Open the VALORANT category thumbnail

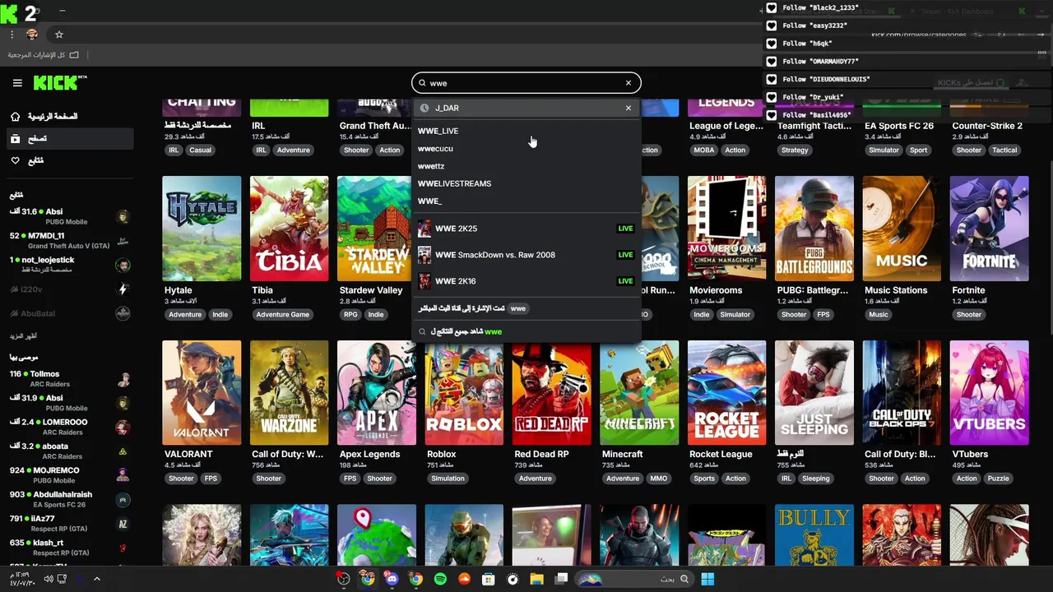202,393
